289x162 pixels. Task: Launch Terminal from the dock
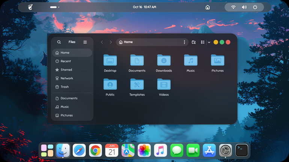click(242, 150)
